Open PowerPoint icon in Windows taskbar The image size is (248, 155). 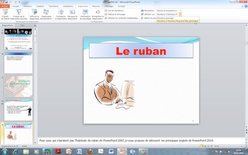122,151
